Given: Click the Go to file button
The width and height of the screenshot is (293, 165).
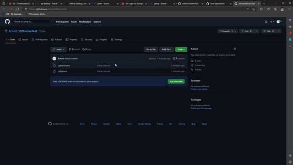Looking at the screenshot, I should [x=151, y=49].
